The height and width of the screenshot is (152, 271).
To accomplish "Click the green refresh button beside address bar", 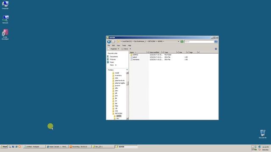I will pos(182,41).
